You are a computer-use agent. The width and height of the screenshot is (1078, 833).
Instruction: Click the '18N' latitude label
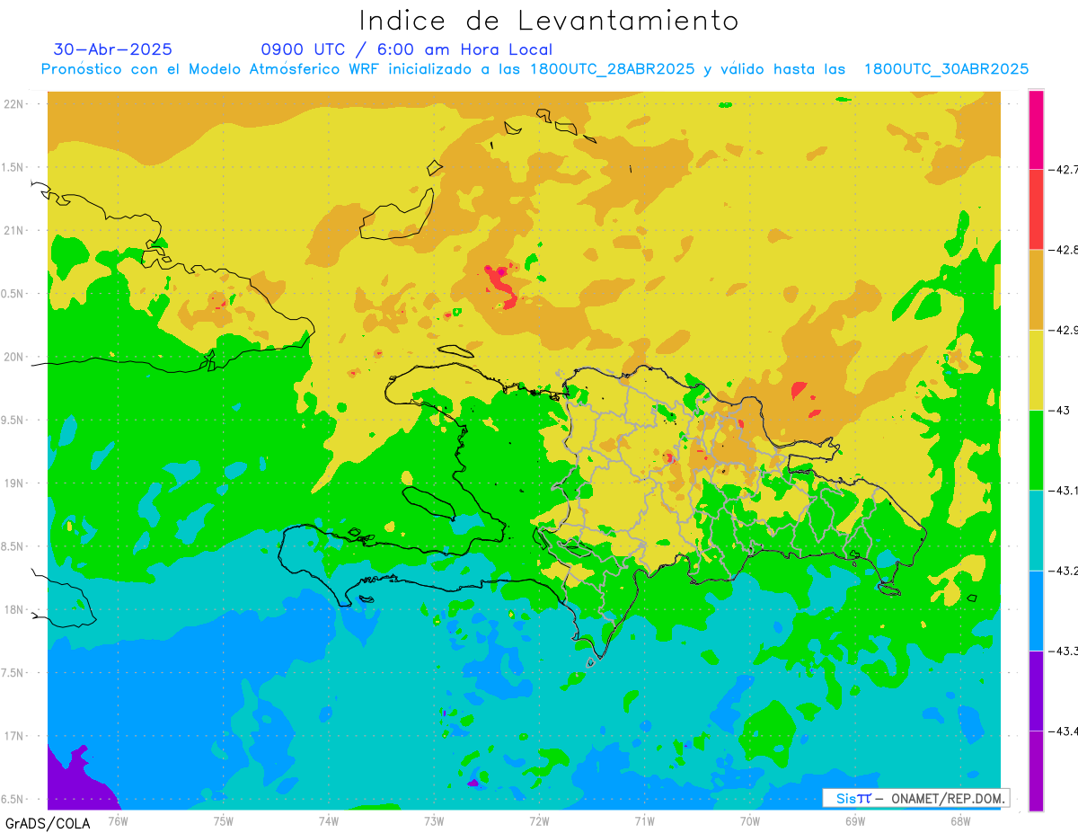point(14,609)
